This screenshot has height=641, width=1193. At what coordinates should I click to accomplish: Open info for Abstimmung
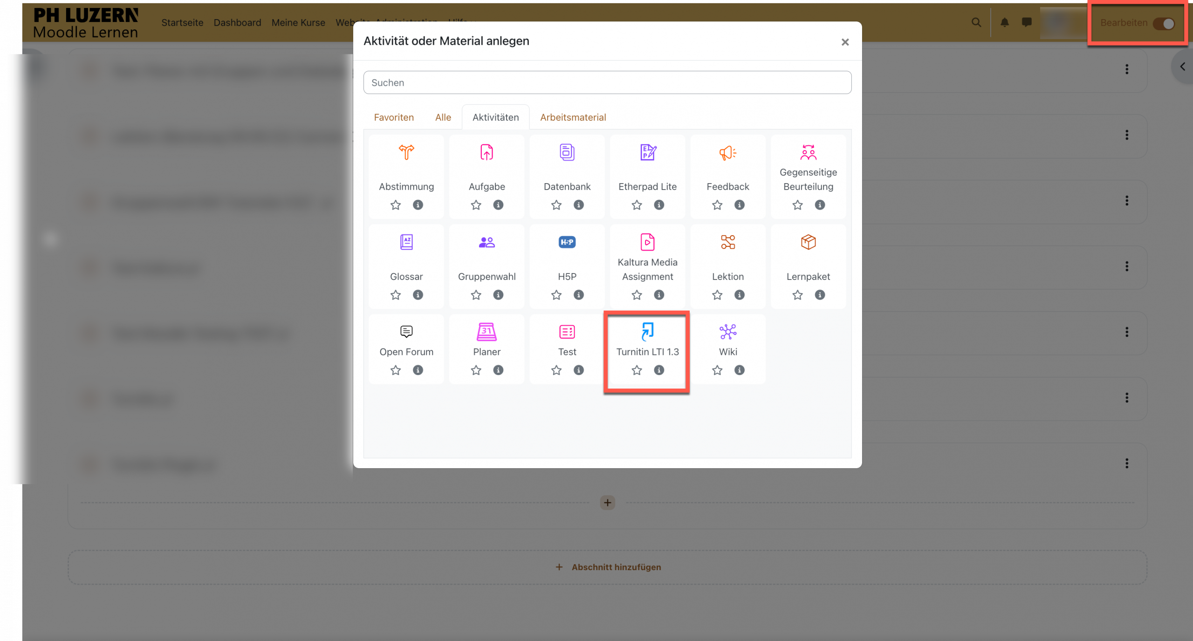point(418,205)
